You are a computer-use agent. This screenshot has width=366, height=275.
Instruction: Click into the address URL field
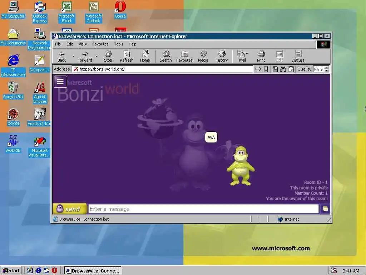point(163,69)
